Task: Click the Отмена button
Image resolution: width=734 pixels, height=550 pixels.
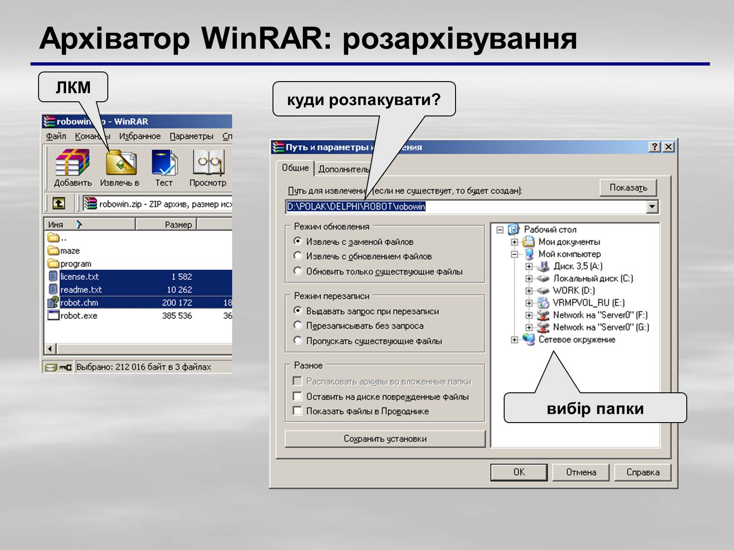Action: tap(581, 472)
